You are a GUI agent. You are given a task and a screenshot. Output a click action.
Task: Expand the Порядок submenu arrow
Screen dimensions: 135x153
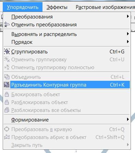coord(128,42)
